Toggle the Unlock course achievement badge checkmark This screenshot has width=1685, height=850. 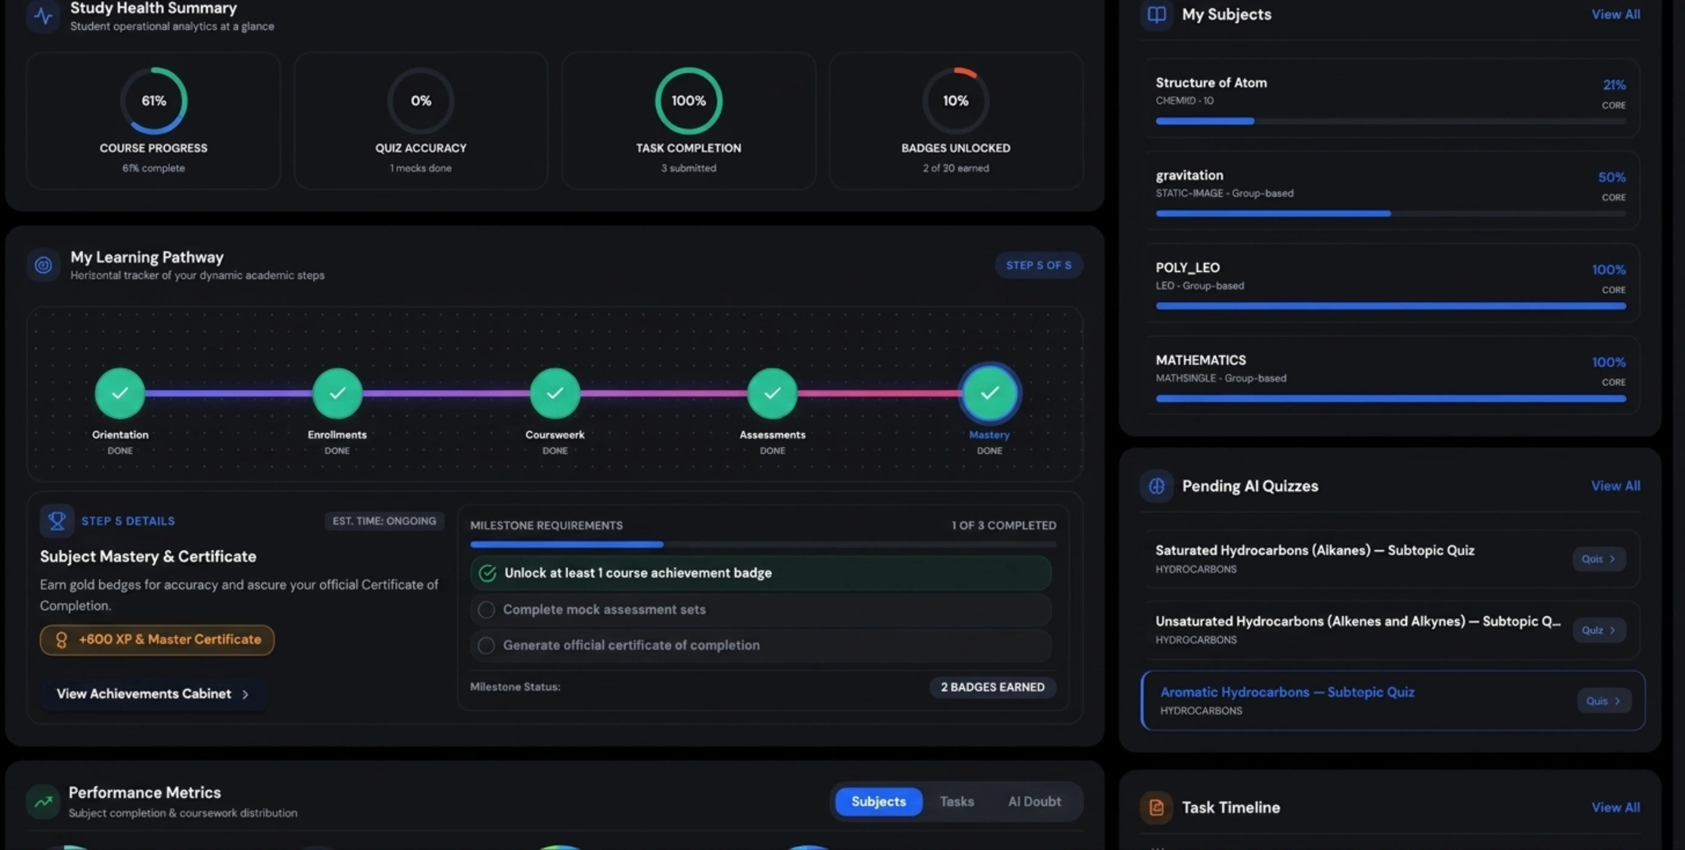point(487,573)
